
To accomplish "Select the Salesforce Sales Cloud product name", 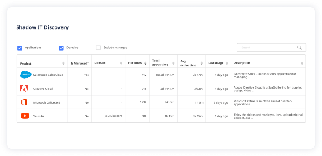I will click(48, 75).
